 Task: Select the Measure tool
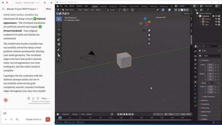coord(59,55)
